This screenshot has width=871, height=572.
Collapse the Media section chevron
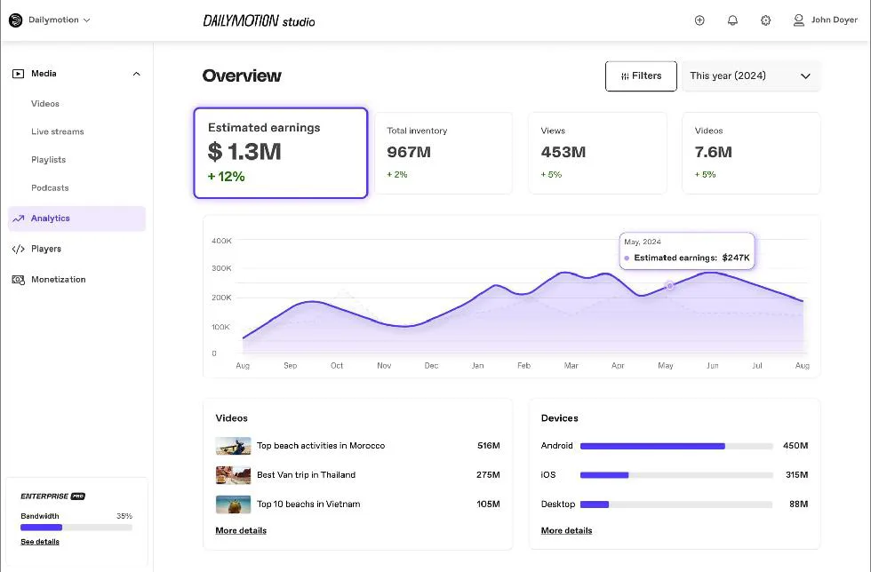click(x=137, y=74)
